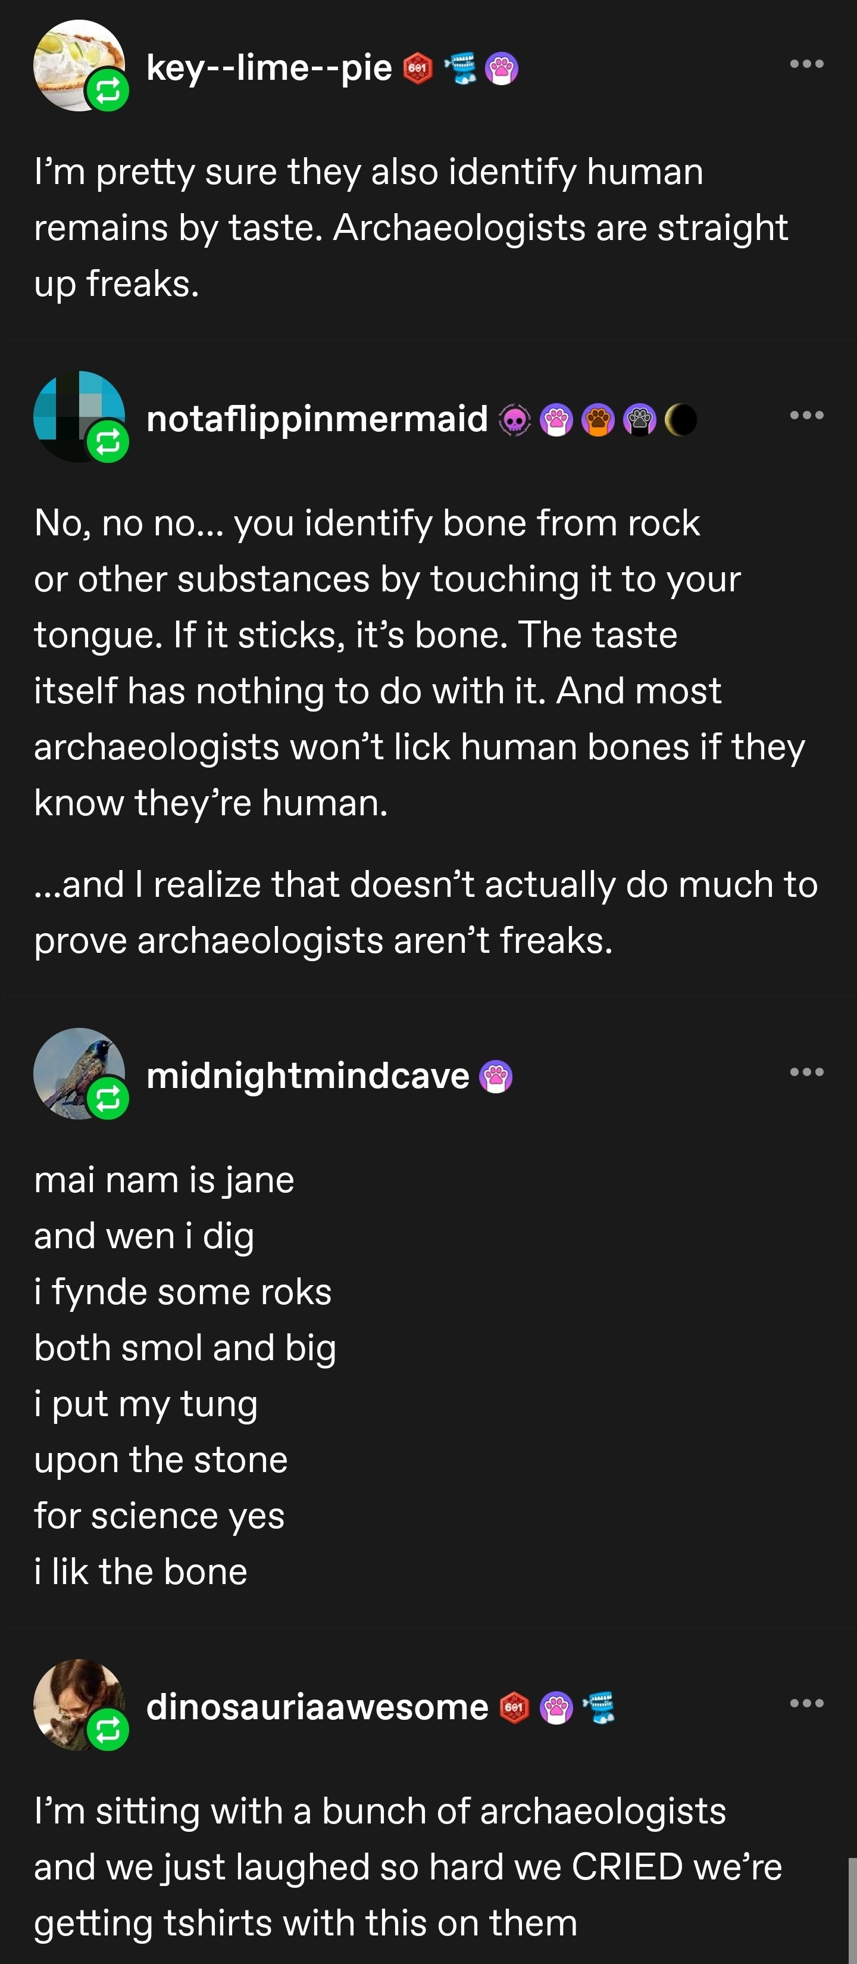
Task: Open dinosauriaawesome's meatball options menu
Action: pyautogui.click(x=807, y=1703)
